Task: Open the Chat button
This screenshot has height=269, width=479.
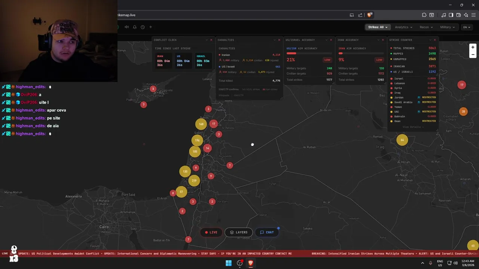Action: tap(267, 232)
